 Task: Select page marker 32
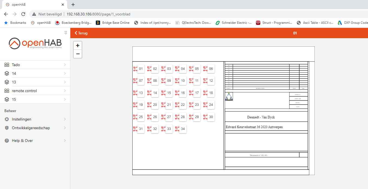point(155,129)
